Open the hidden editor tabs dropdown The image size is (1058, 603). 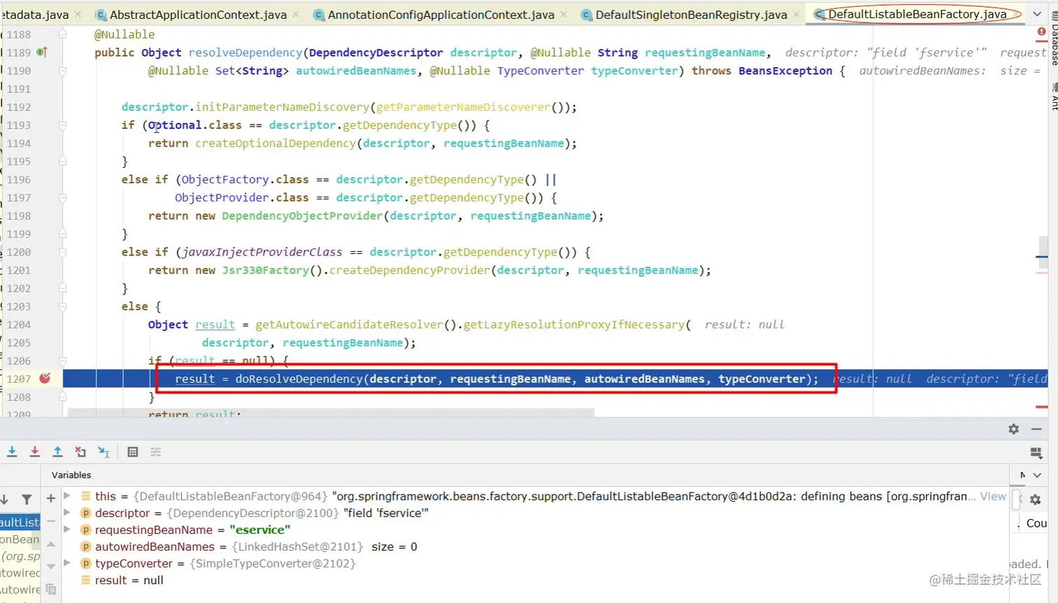(1037, 14)
